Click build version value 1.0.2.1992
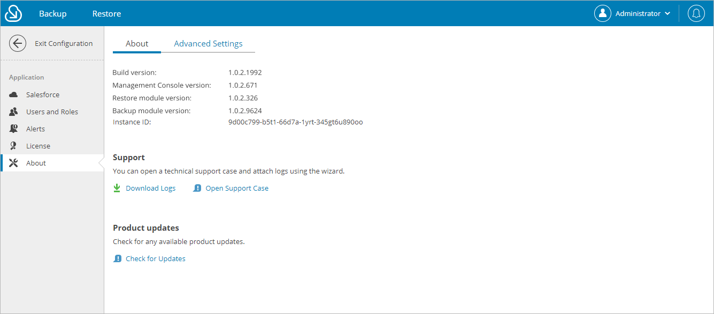The height and width of the screenshot is (314, 714). (245, 72)
